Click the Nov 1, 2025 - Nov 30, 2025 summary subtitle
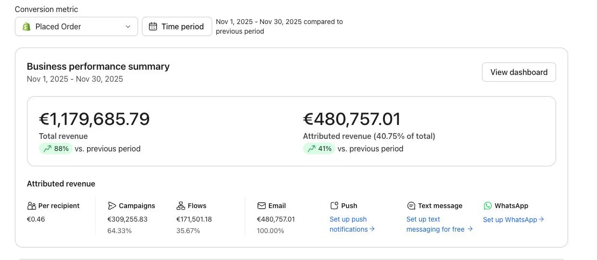Viewport: 597px width, 260px height. coord(75,79)
